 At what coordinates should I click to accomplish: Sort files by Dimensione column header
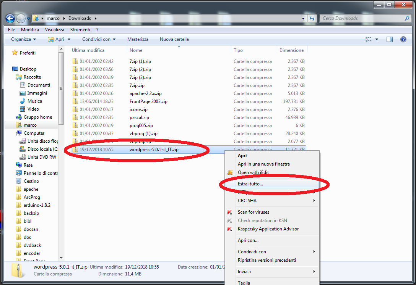pyautogui.click(x=291, y=50)
